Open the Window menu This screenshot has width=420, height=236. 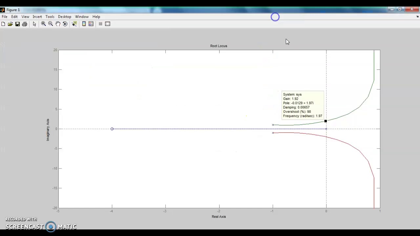pyautogui.click(x=82, y=17)
